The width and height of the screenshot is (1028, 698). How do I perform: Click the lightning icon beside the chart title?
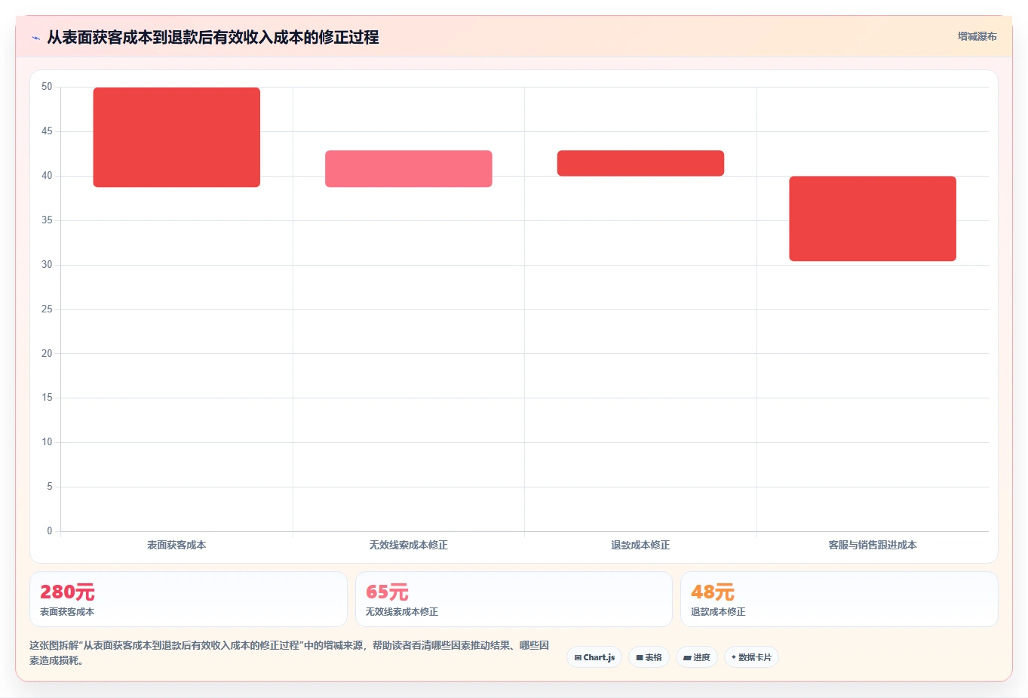point(35,38)
